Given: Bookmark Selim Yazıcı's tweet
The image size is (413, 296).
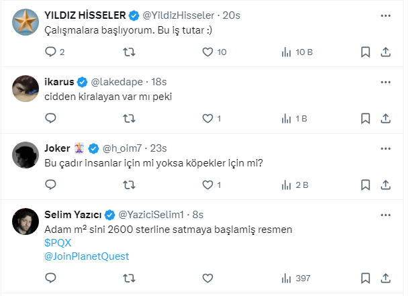Looking at the screenshot, I should tap(365, 277).
